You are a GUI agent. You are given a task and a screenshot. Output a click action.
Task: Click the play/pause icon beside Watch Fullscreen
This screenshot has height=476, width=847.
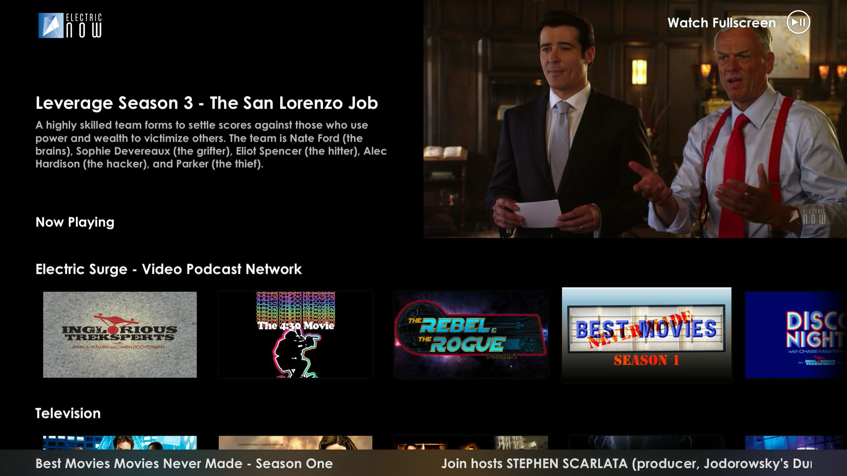click(x=798, y=22)
